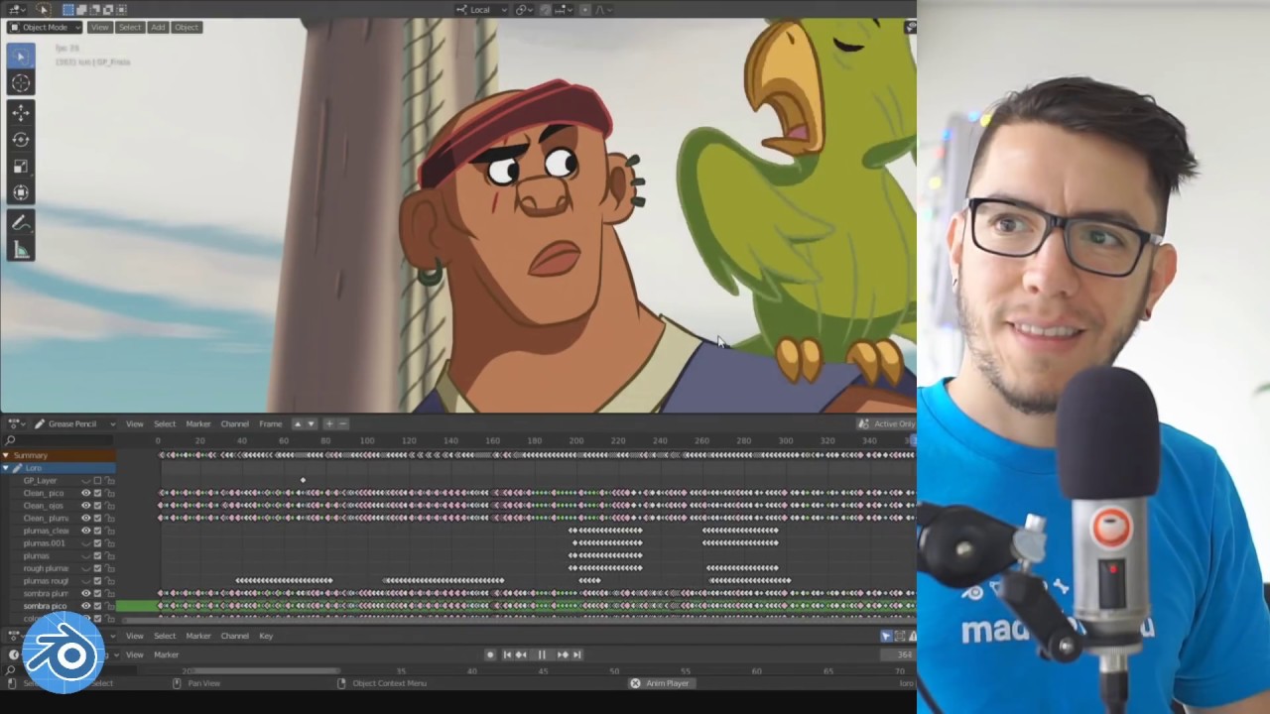Open the viewport Object menu

[x=187, y=27]
